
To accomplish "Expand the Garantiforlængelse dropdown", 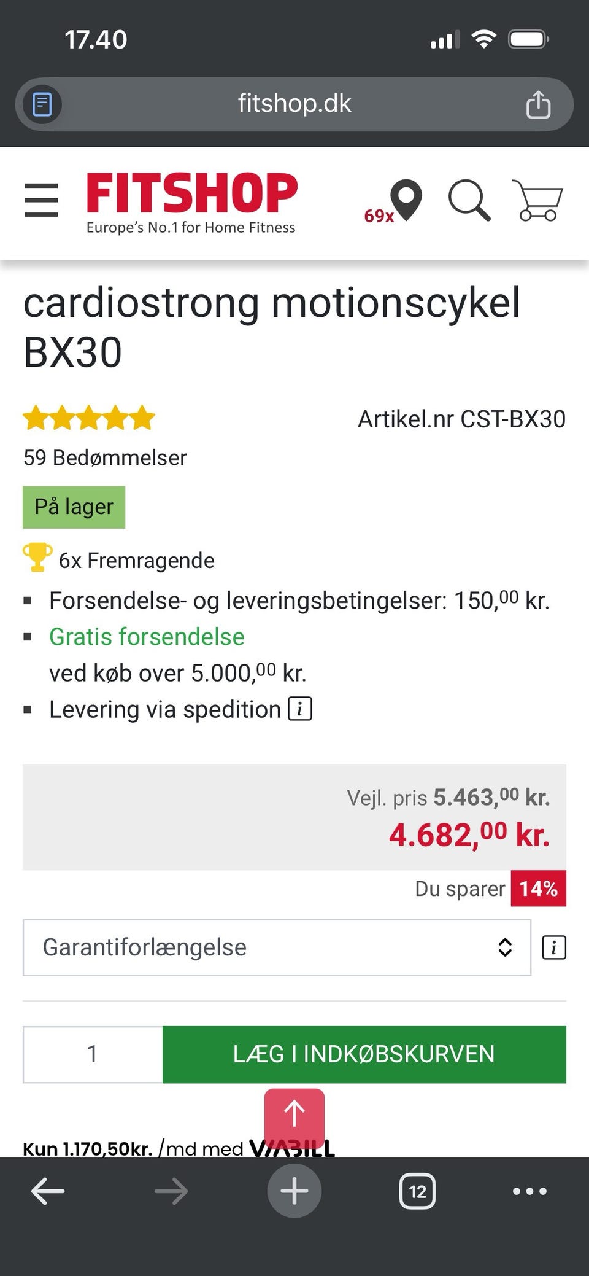I will [277, 947].
